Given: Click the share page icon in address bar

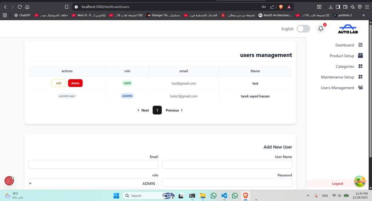Looking at the screenshot, I should 272,7.
